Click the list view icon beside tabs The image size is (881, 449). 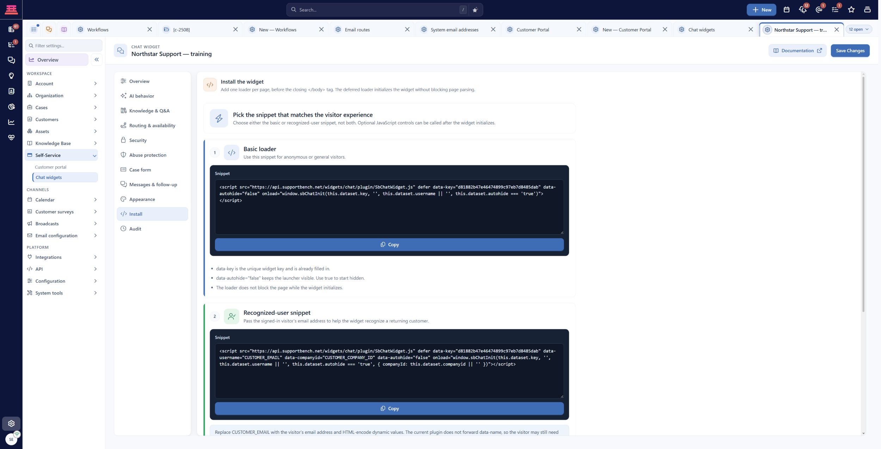pos(34,30)
